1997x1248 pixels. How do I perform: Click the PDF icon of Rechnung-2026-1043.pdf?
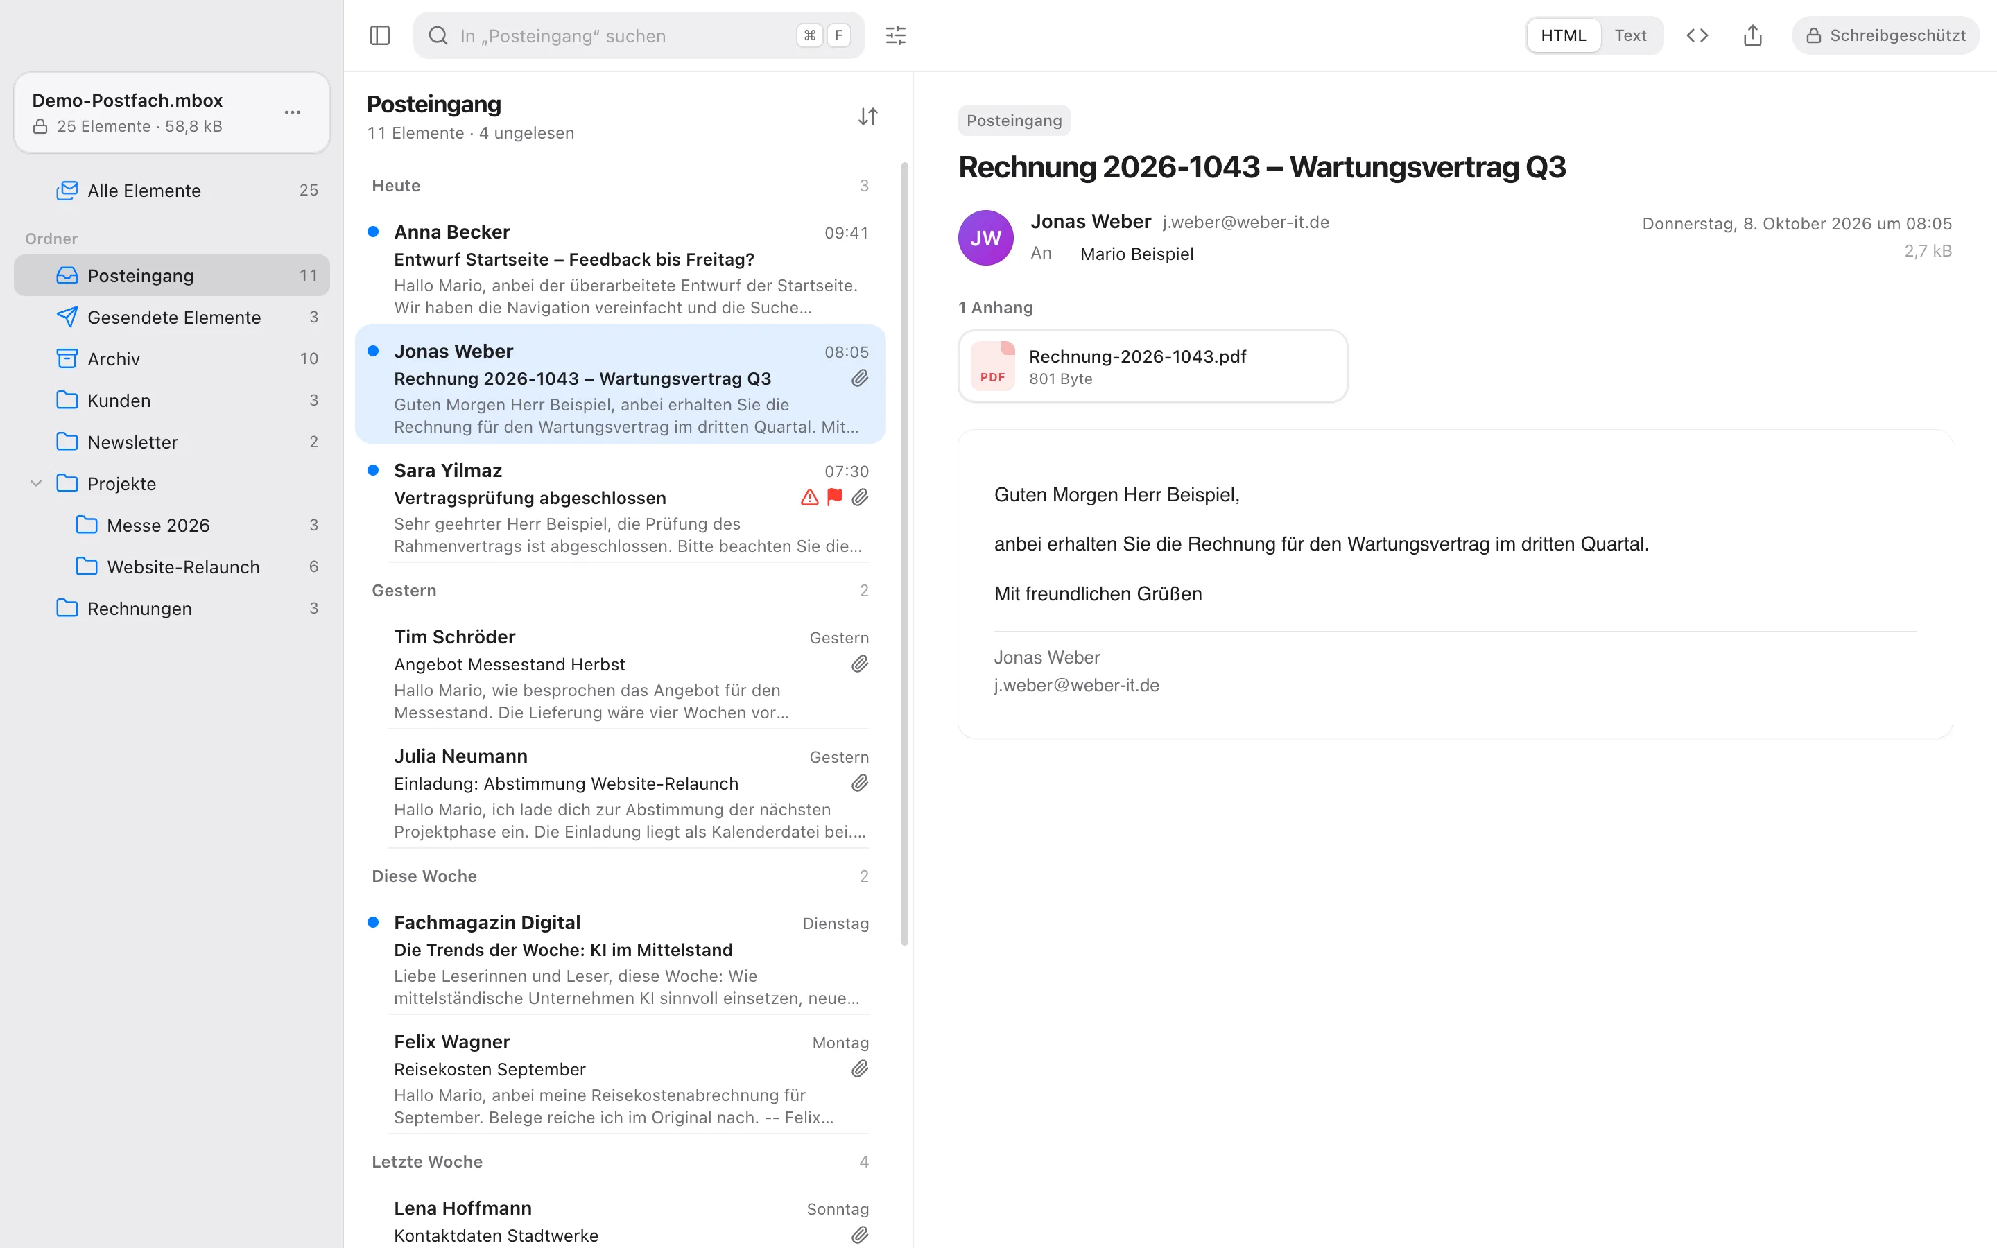[993, 365]
